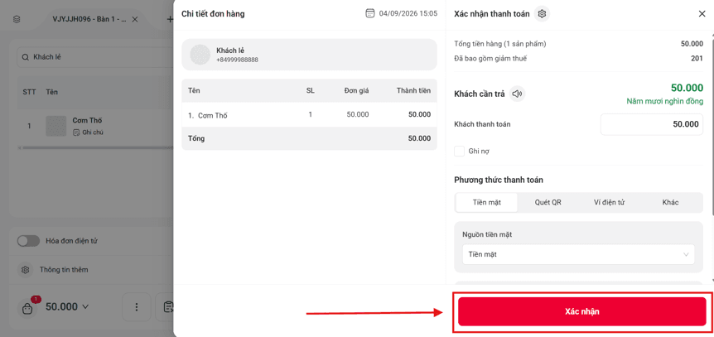Click the calendar icon next to order date
Image resolution: width=714 pixels, height=337 pixels.
pos(370,13)
